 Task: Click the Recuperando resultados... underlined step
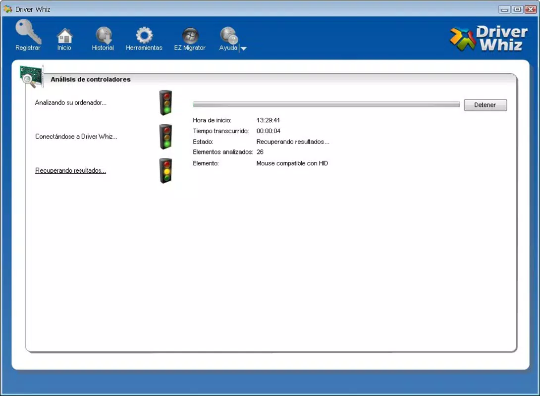(71, 171)
